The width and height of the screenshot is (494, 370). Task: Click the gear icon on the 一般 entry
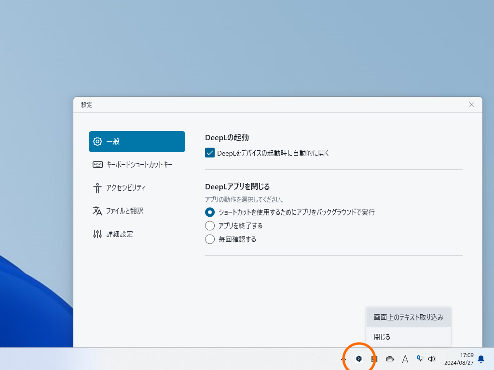(x=97, y=141)
